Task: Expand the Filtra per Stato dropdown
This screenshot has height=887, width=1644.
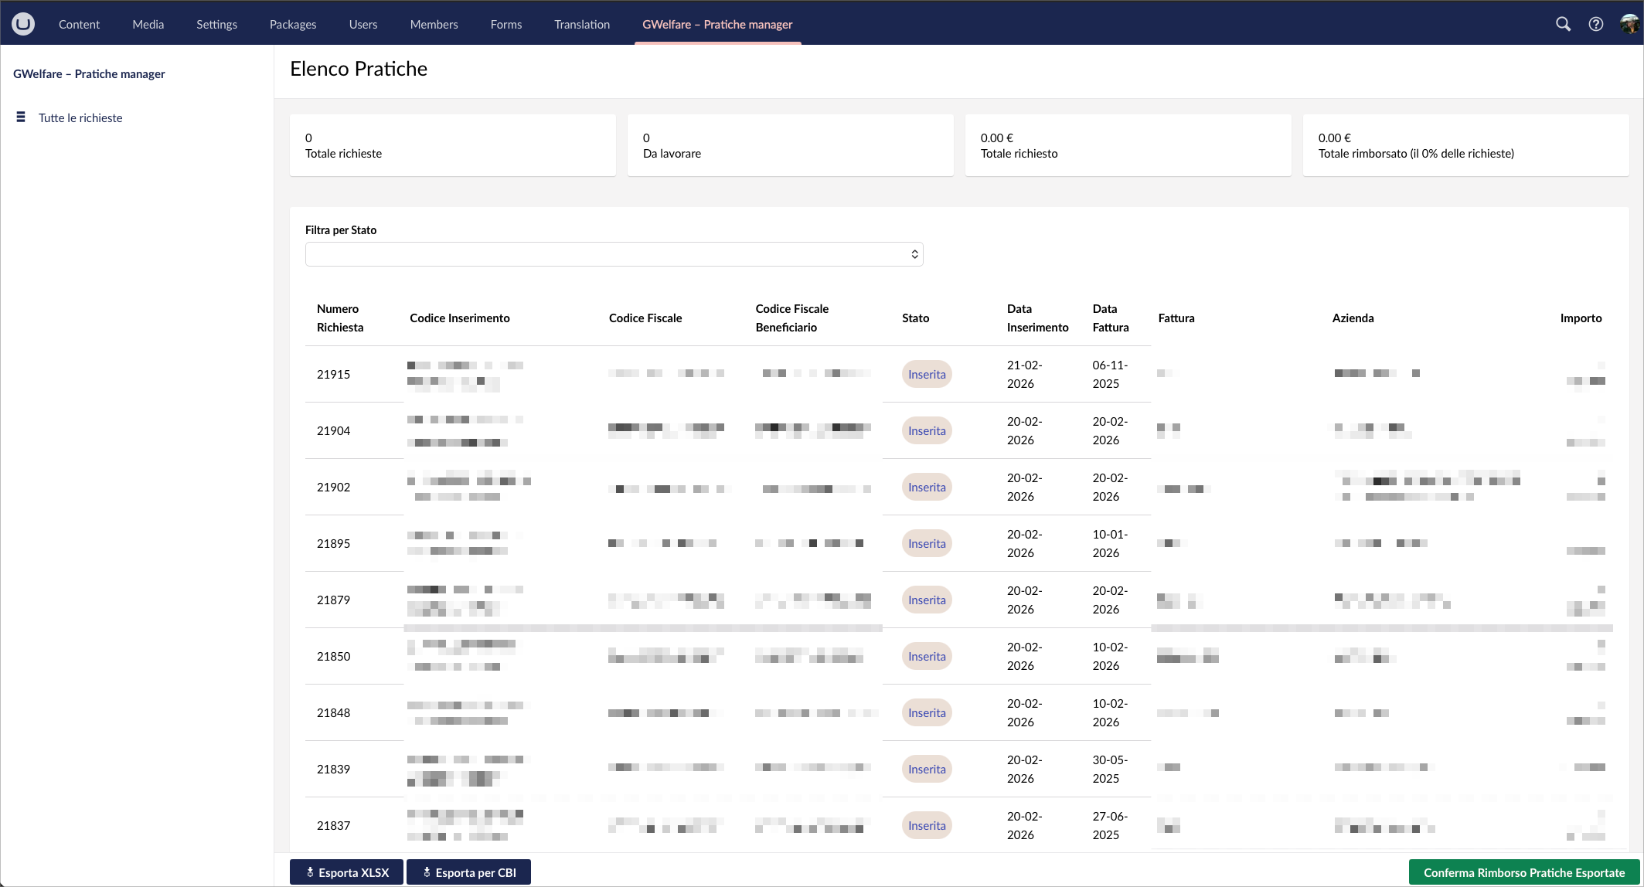Action: point(614,254)
